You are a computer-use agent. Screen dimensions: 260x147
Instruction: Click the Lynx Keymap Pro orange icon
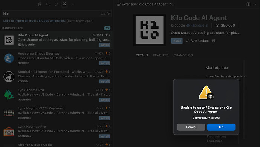pyautogui.click(x=9, y=132)
